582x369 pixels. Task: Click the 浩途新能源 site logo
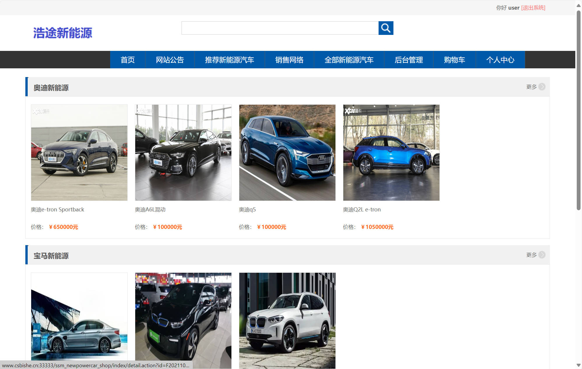coord(63,33)
